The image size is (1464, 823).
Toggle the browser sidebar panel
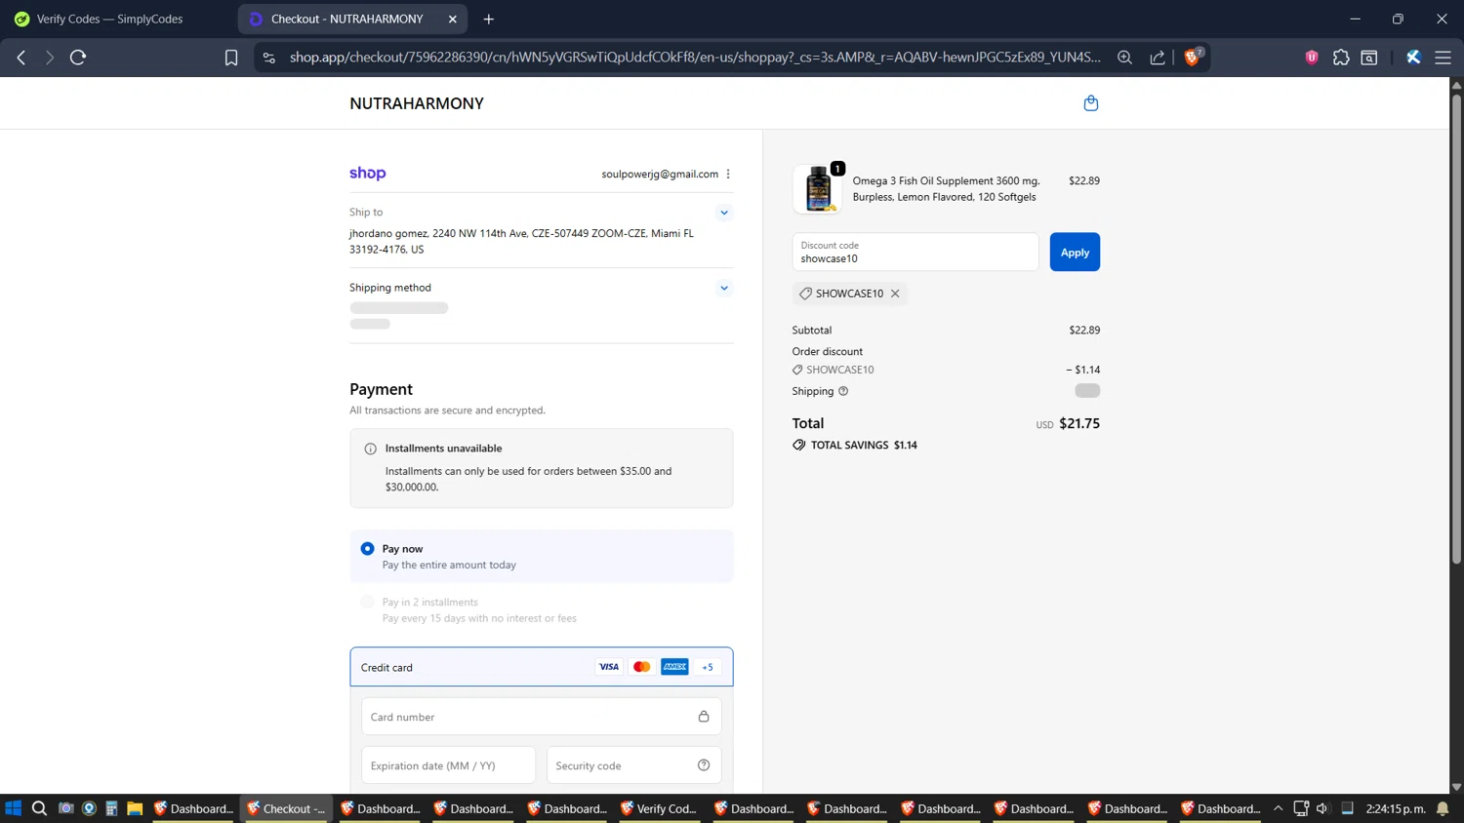[x=1369, y=58]
